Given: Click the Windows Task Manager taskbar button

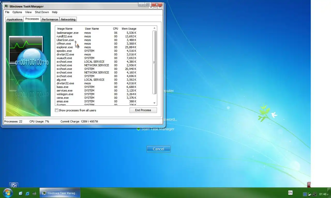Looking at the screenshot, I should (x=60, y=193).
